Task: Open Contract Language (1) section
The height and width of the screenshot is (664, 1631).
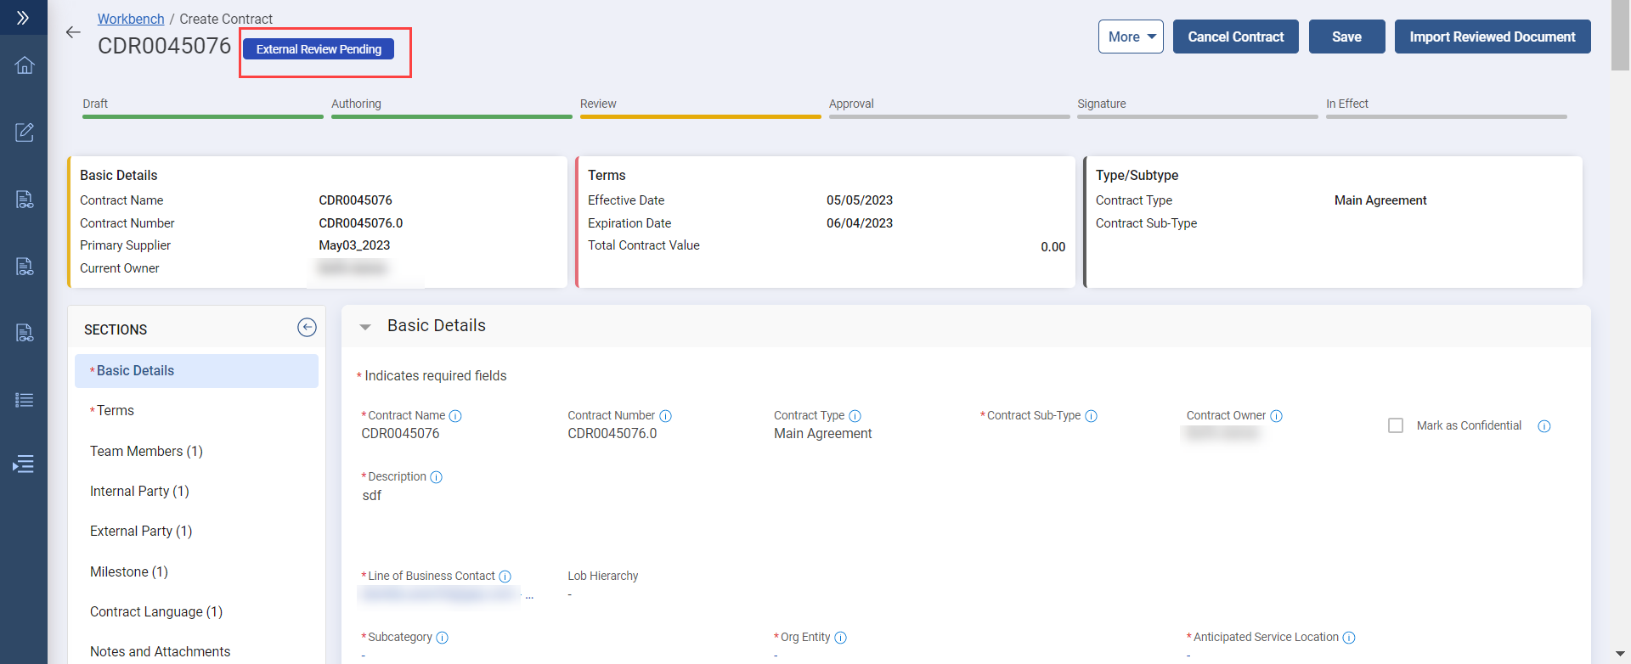Action: [156, 612]
